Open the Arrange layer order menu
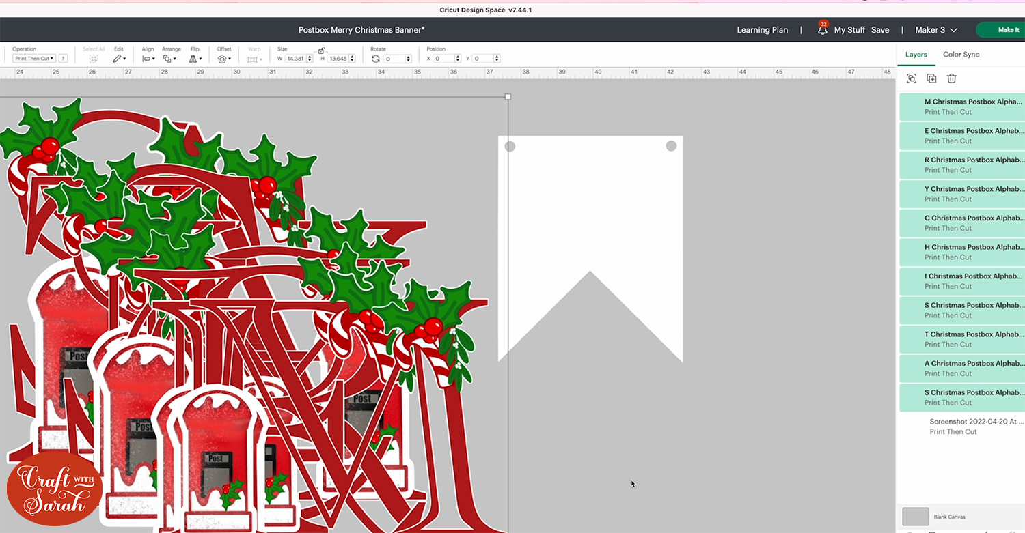This screenshot has width=1025, height=533. coord(170,59)
